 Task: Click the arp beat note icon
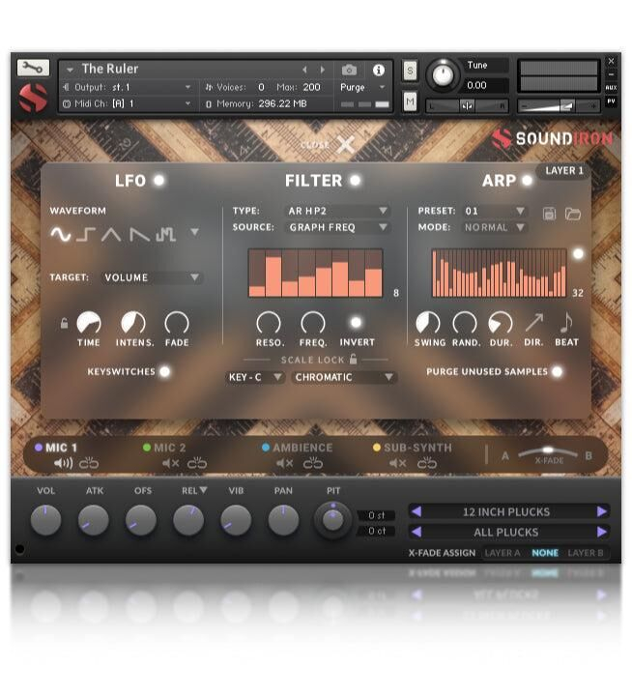click(x=566, y=323)
